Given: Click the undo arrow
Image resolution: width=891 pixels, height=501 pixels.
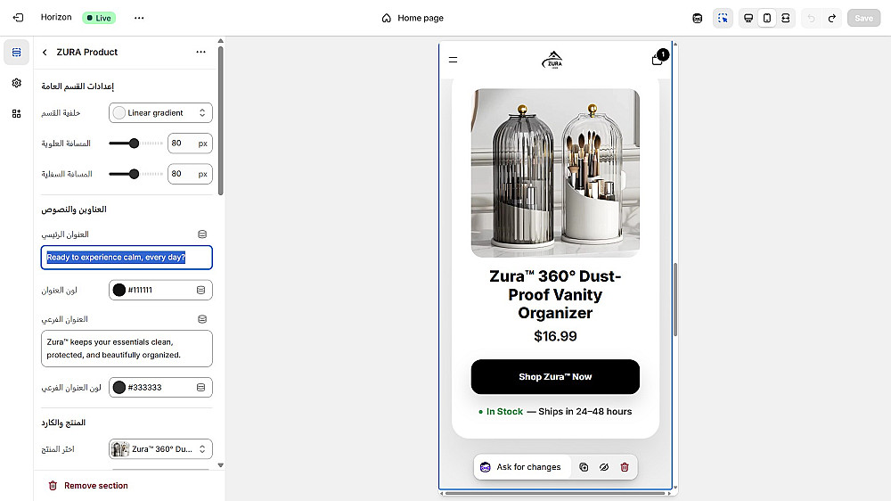Looking at the screenshot, I should (811, 18).
